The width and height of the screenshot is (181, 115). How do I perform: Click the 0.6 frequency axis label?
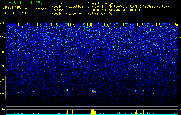click(3, 109)
